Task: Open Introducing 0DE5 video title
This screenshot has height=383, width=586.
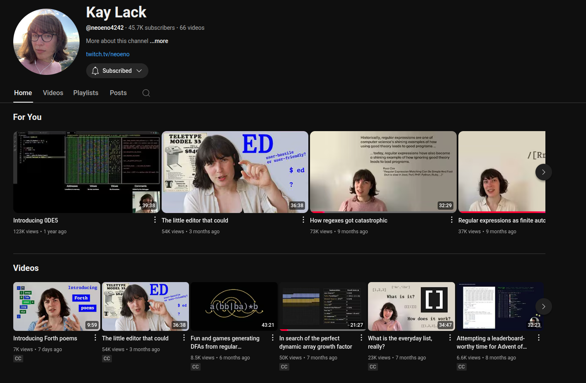Action: (36, 220)
